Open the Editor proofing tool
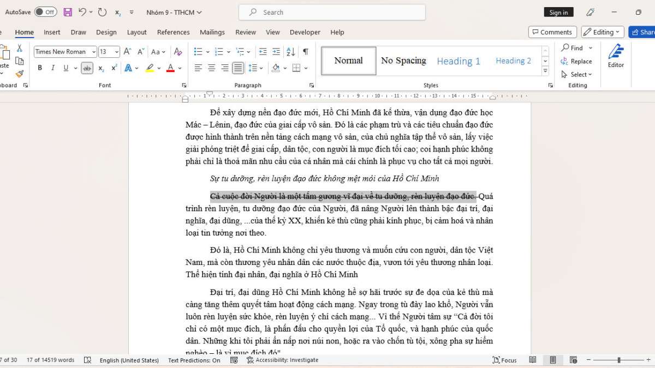The image size is (655, 368). [x=616, y=56]
